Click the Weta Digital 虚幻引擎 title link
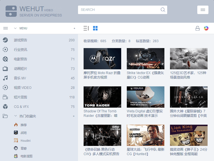 pos(145,113)
